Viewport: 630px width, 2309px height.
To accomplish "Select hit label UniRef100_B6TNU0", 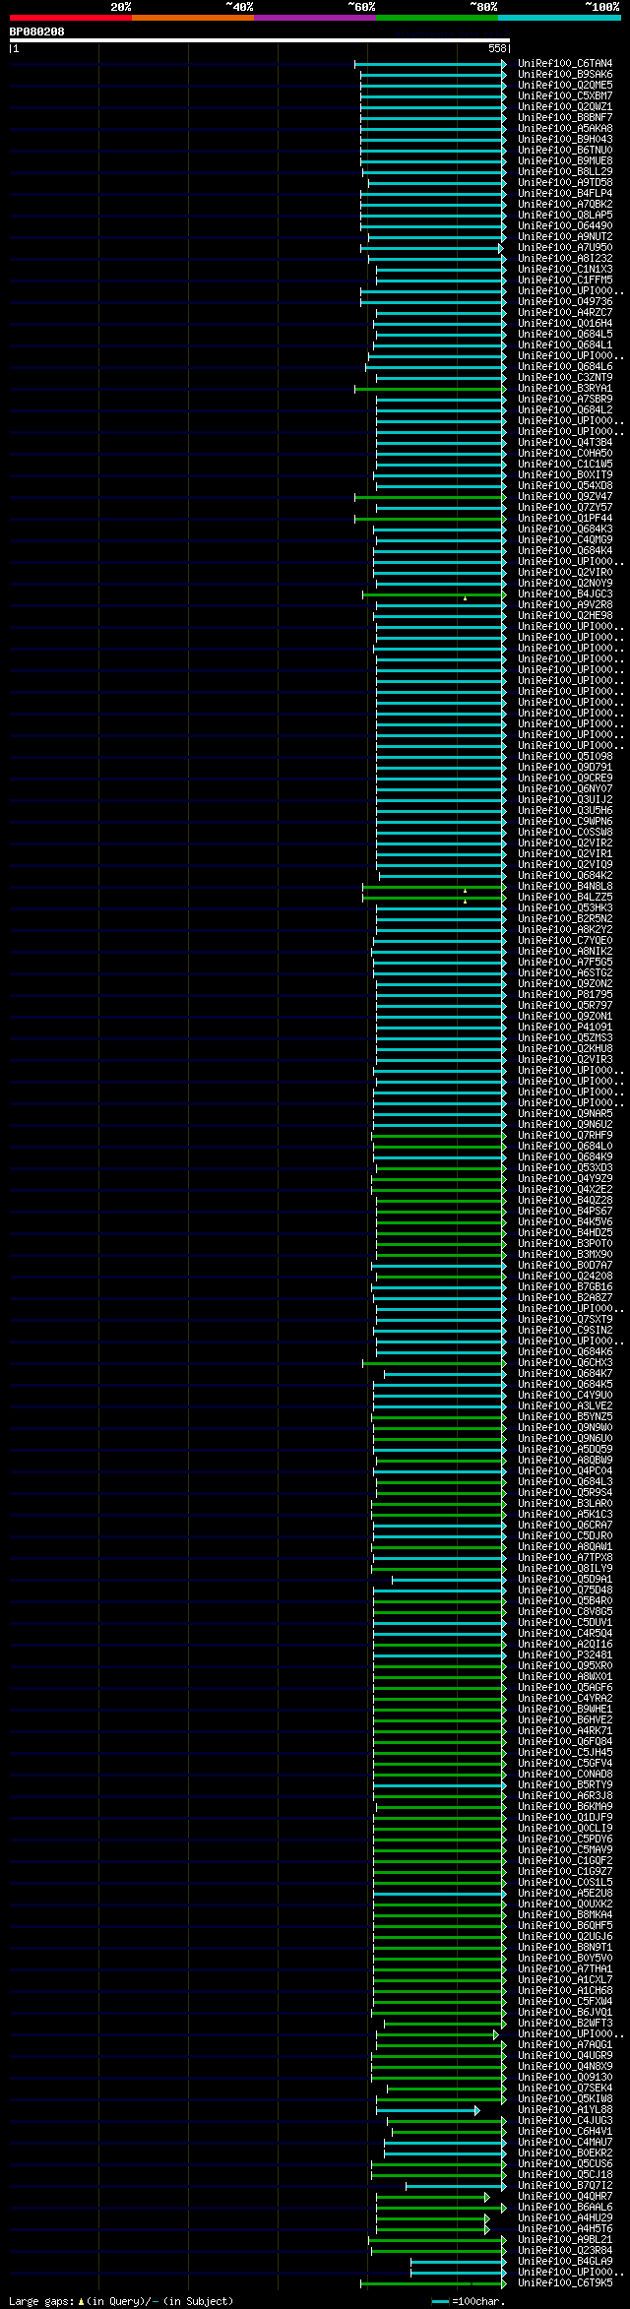I will (x=565, y=150).
